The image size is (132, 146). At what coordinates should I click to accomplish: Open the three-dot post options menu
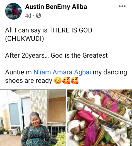[x=122, y=6]
